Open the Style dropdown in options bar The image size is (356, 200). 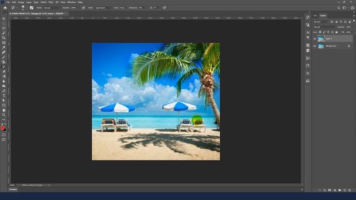103,8
